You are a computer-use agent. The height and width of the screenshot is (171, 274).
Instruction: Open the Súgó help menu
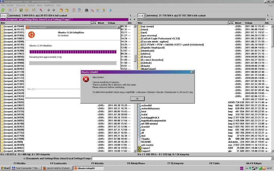[270, 5]
